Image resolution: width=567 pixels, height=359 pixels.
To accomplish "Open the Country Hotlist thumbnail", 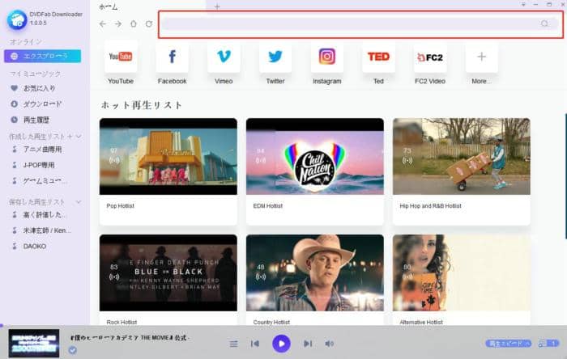I will [x=314, y=272].
